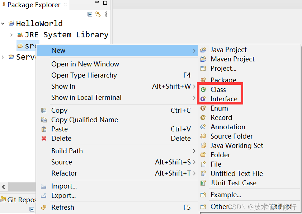Choose Refresh from context menu

coord(117,208)
